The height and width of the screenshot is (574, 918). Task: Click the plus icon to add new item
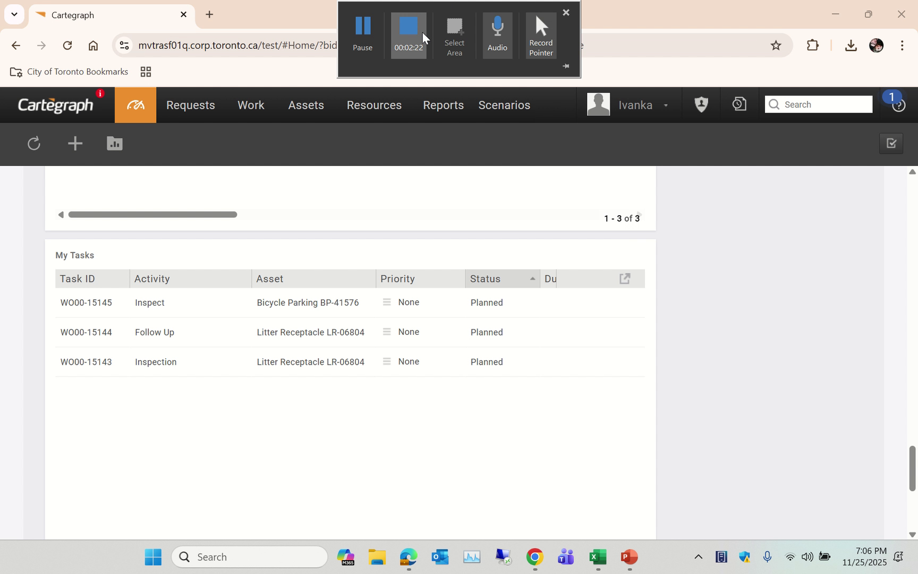(74, 143)
